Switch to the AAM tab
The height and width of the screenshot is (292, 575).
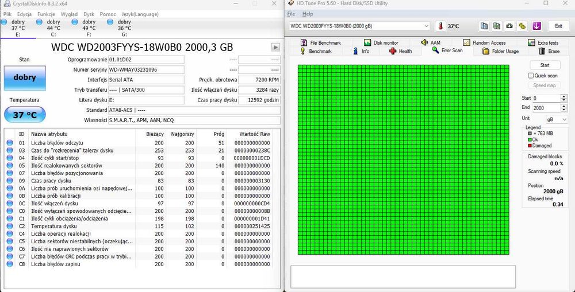click(431, 43)
